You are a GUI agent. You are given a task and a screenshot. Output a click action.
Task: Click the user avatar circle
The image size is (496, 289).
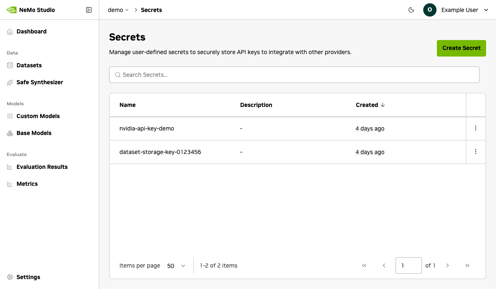[x=430, y=10]
